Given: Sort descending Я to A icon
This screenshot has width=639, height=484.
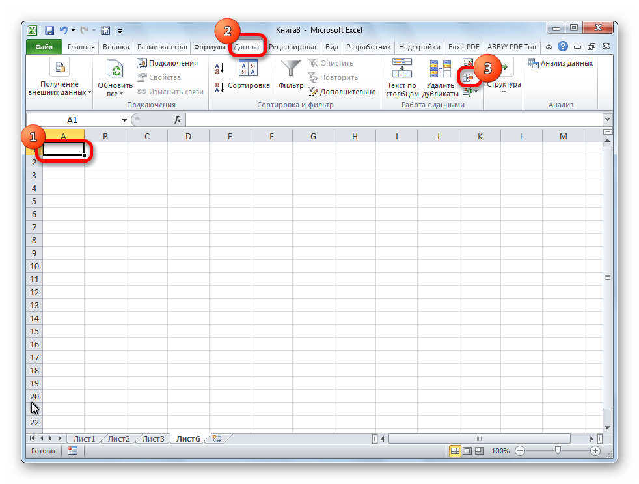Looking at the screenshot, I should [219, 87].
